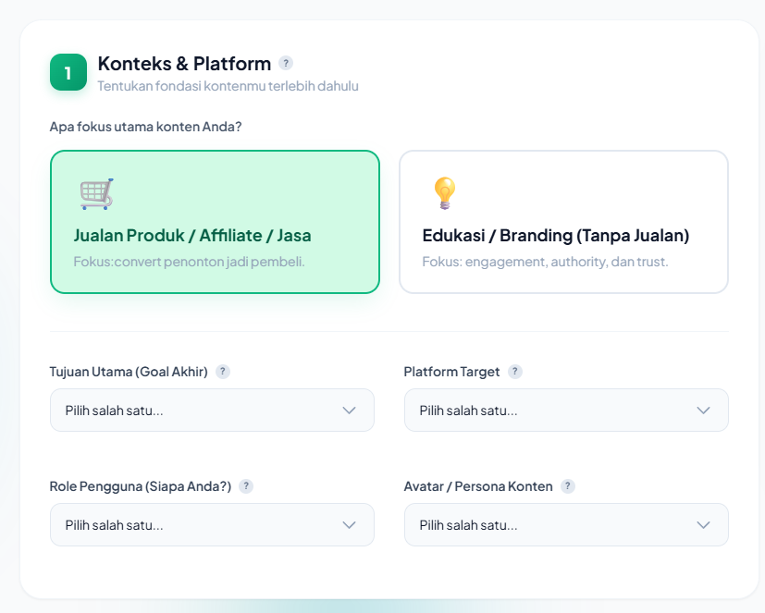Viewport: 765px width, 613px height.
Task: Click 'Apa fokus utama konten Anda?' question
Action: pyautogui.click(x=145, y=127)
